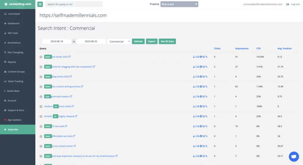Click the '14.63%' CTR value
This screenshot has width=303, height=165.
click(260, 57)
